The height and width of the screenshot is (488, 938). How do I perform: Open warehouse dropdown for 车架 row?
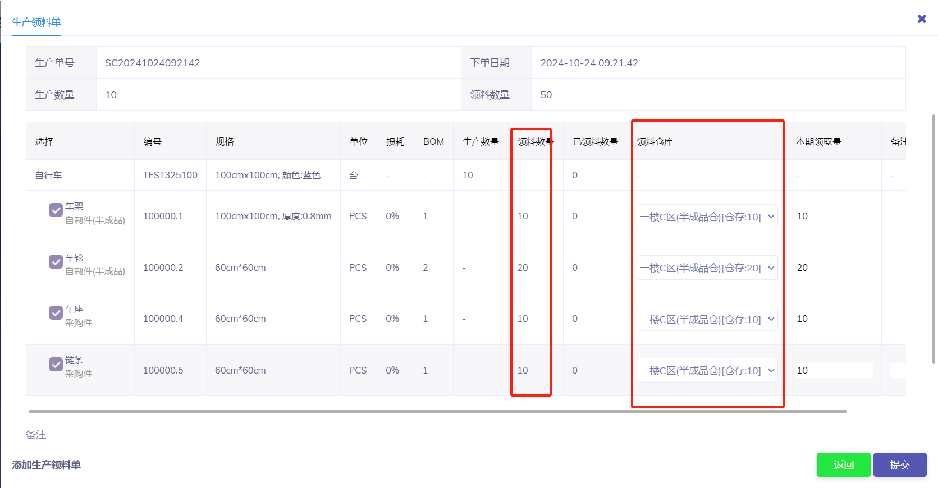pos(707,217)
